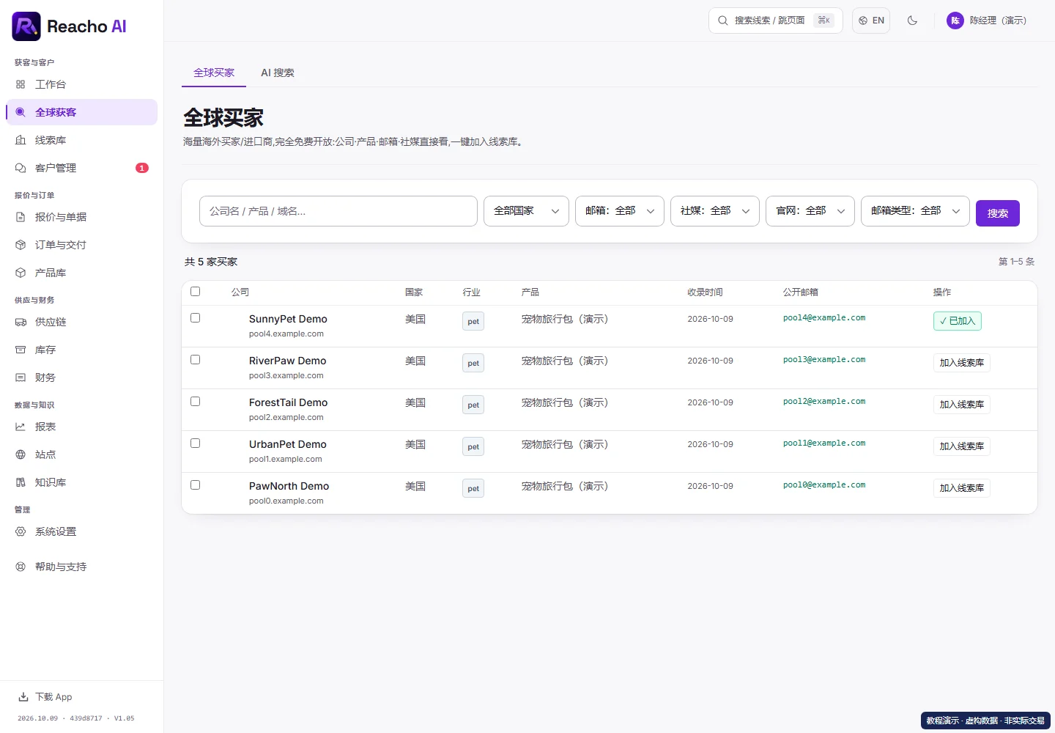Toggle dark mode moon icon
The image size is (1055, 733).
(x=912, y=21)
